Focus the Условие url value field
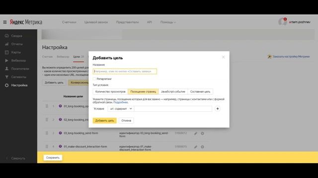This screenshot has width=318, height=178. (x=173, y=109)
